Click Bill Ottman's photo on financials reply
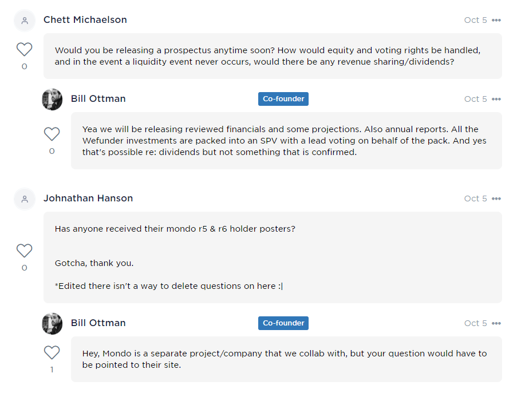This screenshot has width=513, height=397. click(x=52, y=99)
